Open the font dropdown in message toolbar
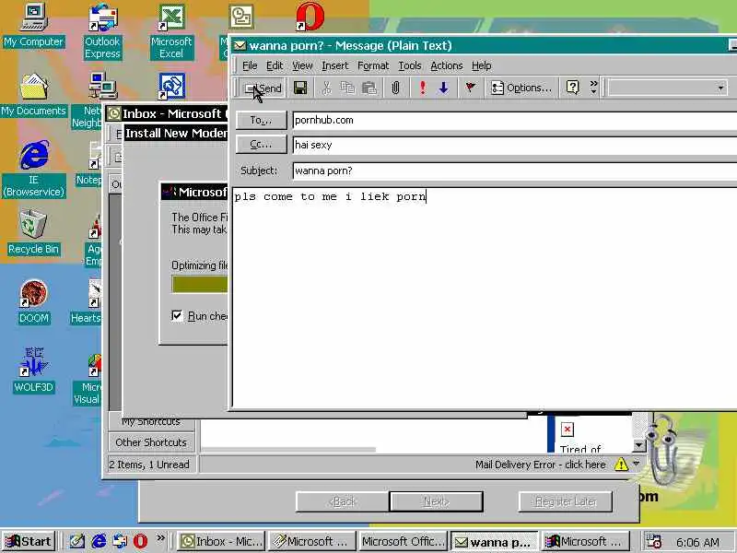Viewport: 737px width, 553px height. click(x=720, y=88)
